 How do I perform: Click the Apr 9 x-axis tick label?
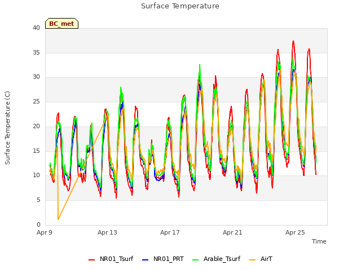(x=45, y=232)
